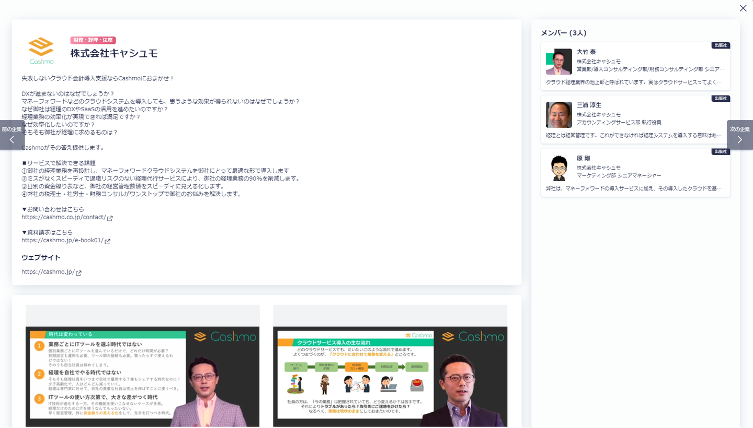The width and height of the screenshot is (753, 428).
Task: Click 大竹 泰 profile photo
Action: point(559,62)
